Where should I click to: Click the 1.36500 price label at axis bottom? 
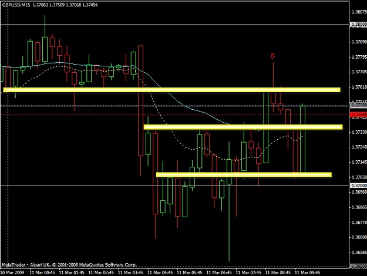(359, 267)
